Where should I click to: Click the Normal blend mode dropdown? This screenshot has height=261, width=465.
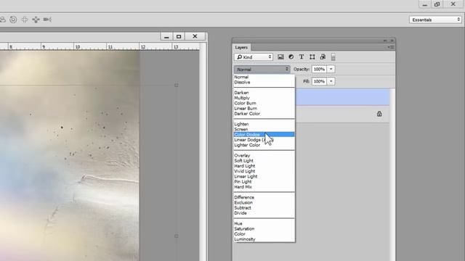[262, 70]
